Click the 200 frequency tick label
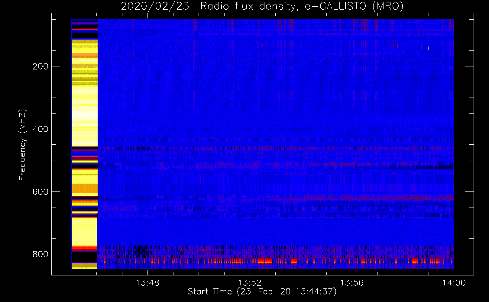The height and width of the screenshot is (302, 489). [x=40, y=66]
